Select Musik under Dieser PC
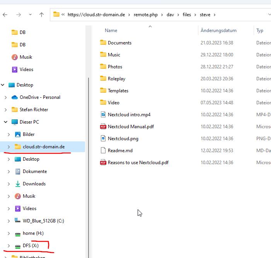Viewport: 271px width, 258px height. (29, 196)
